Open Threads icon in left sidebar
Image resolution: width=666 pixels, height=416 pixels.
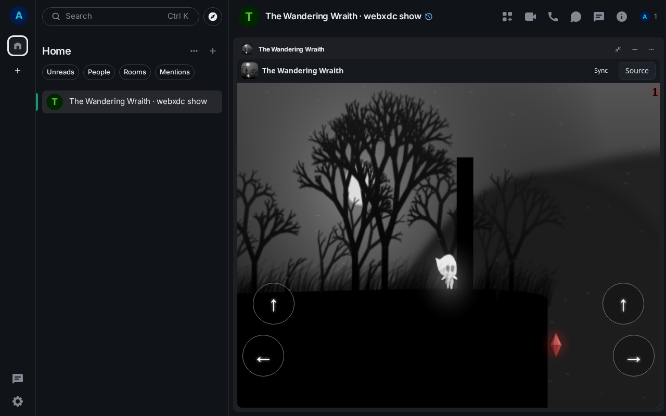click(x=18, y=379)
